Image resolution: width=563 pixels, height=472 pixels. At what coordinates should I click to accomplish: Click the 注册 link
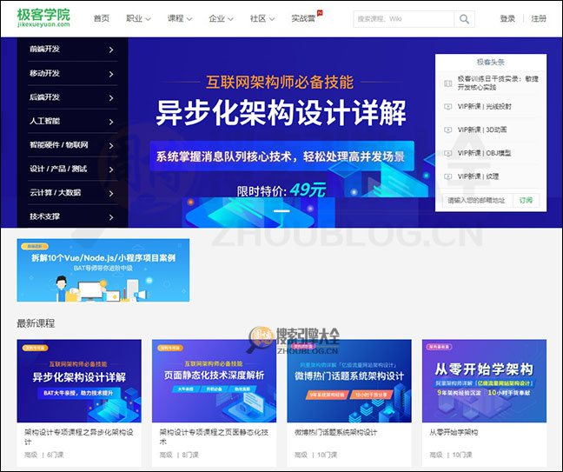(539, 18)
